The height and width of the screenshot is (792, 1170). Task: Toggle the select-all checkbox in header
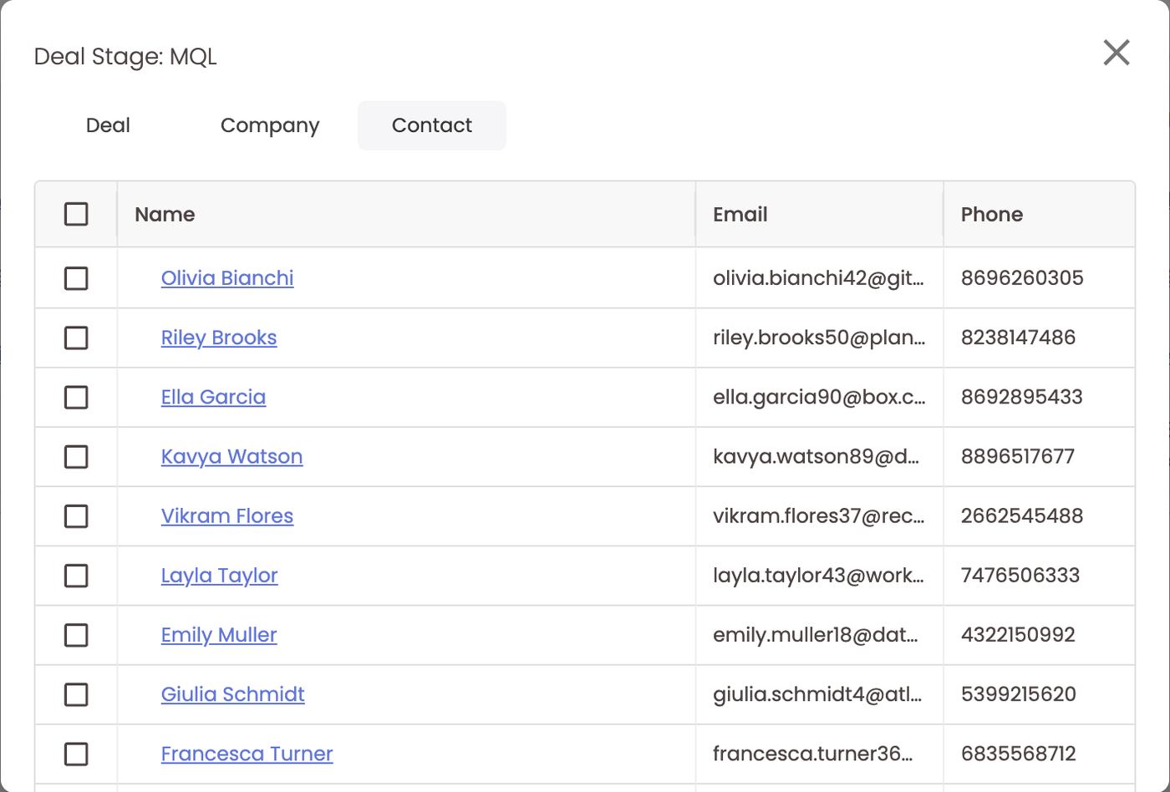pos(76,214)
